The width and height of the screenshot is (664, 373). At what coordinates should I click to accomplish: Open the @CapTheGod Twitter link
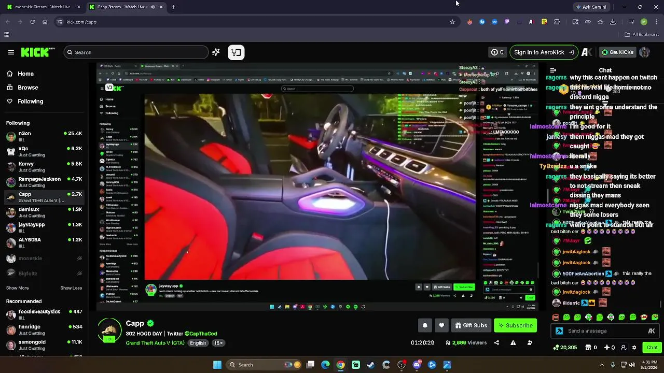201,334
